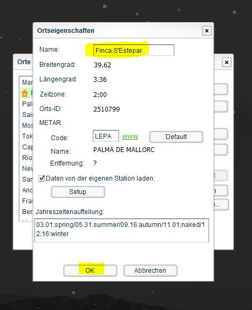The image size is (252, 310).
Task: Select the Anc entry in the places list
Action: tap(27, 190)
